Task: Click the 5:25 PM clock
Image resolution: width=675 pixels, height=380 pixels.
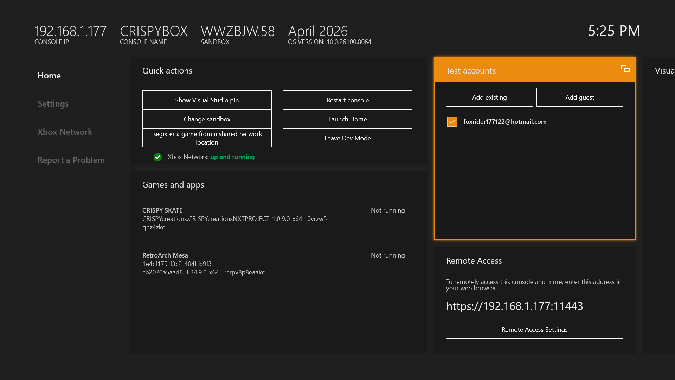Action: click(x=614, y=31)
